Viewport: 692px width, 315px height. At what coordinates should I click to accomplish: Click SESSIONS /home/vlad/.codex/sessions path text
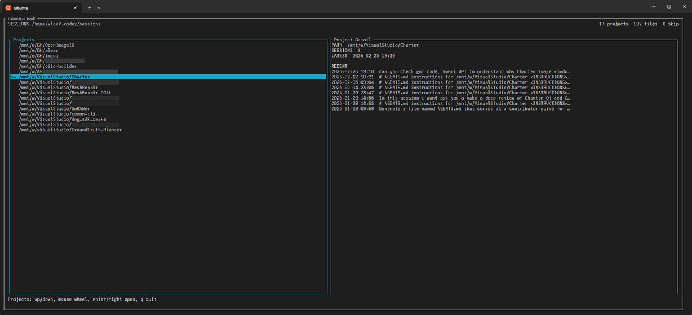54,24
